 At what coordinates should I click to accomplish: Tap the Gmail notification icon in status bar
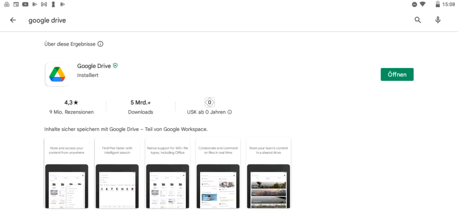(44, 4)
